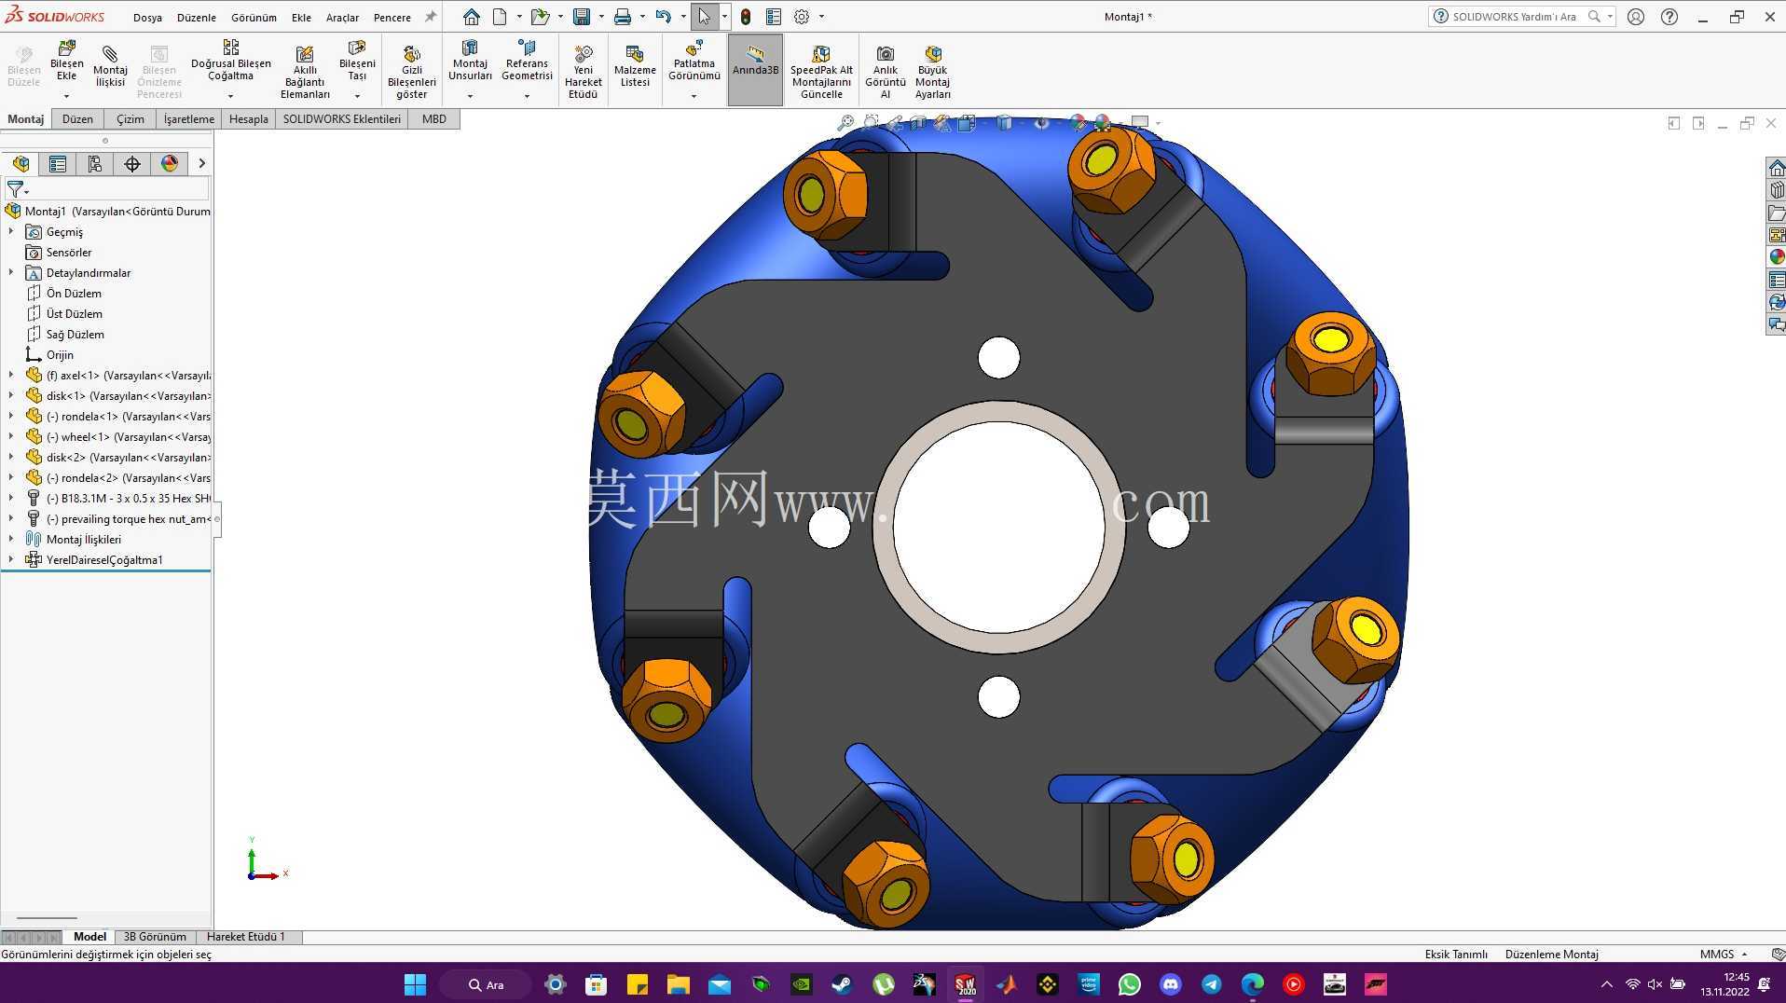The width and height of the screenshot is (1786, 1003).
Task: Open Büyük Montaj Ayarları
Action: coord(932,71)
